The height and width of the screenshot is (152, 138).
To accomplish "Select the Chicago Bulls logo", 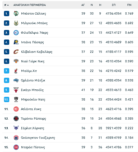I will 16,90.
